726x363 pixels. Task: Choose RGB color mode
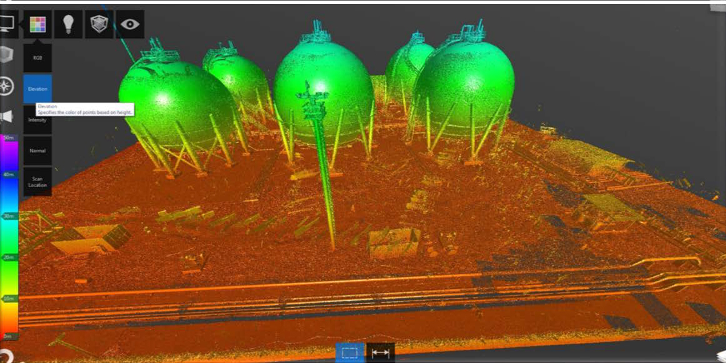38,58
